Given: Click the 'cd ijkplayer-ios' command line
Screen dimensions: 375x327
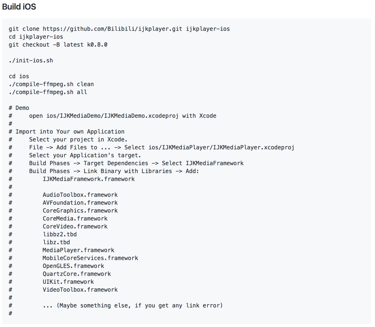Looking at the screenshot, I should (x=36, y=37).
